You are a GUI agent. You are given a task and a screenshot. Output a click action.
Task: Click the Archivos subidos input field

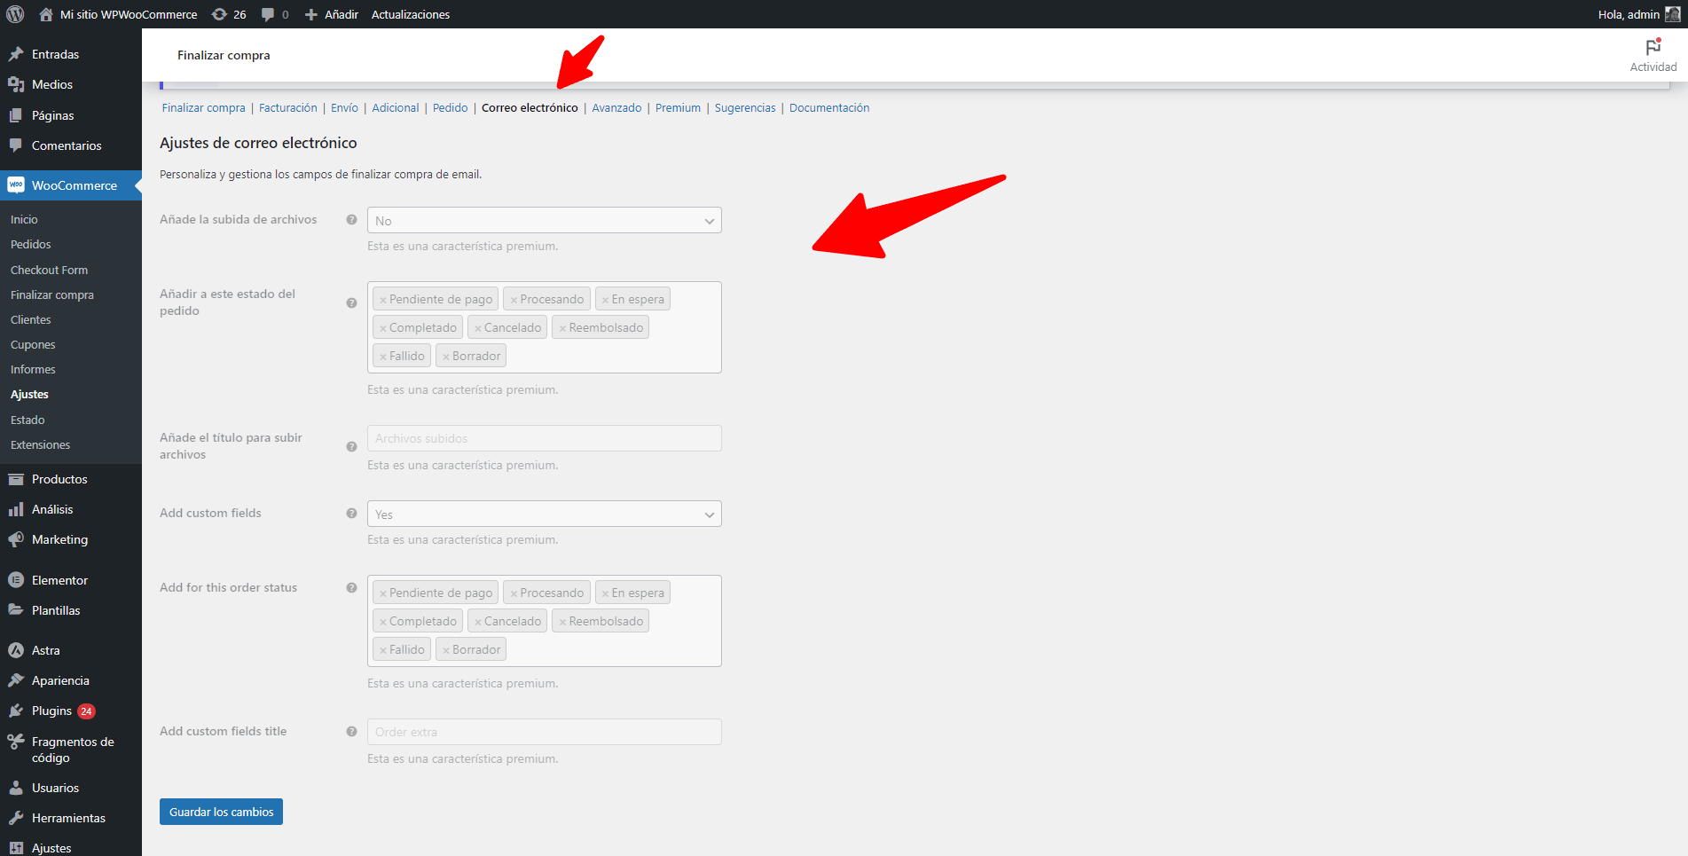pos(544,438)
